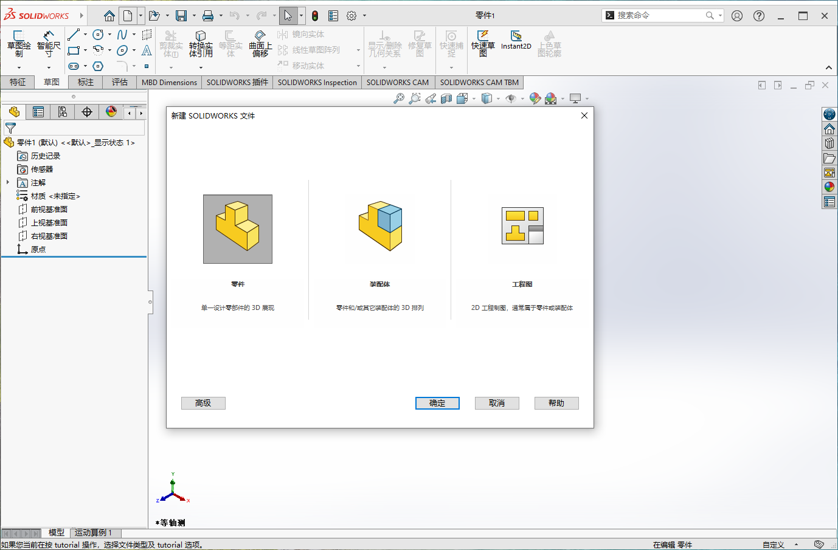Open the Options gear icon
Screen dimensions: 838x550
tap(351, 16)
